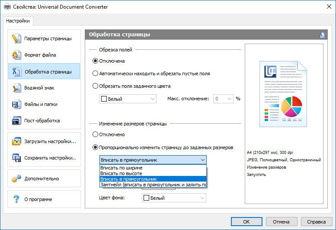
Task: Click Изменение размеров summary text
Action: pyautogui.click(x=266, y=167)
